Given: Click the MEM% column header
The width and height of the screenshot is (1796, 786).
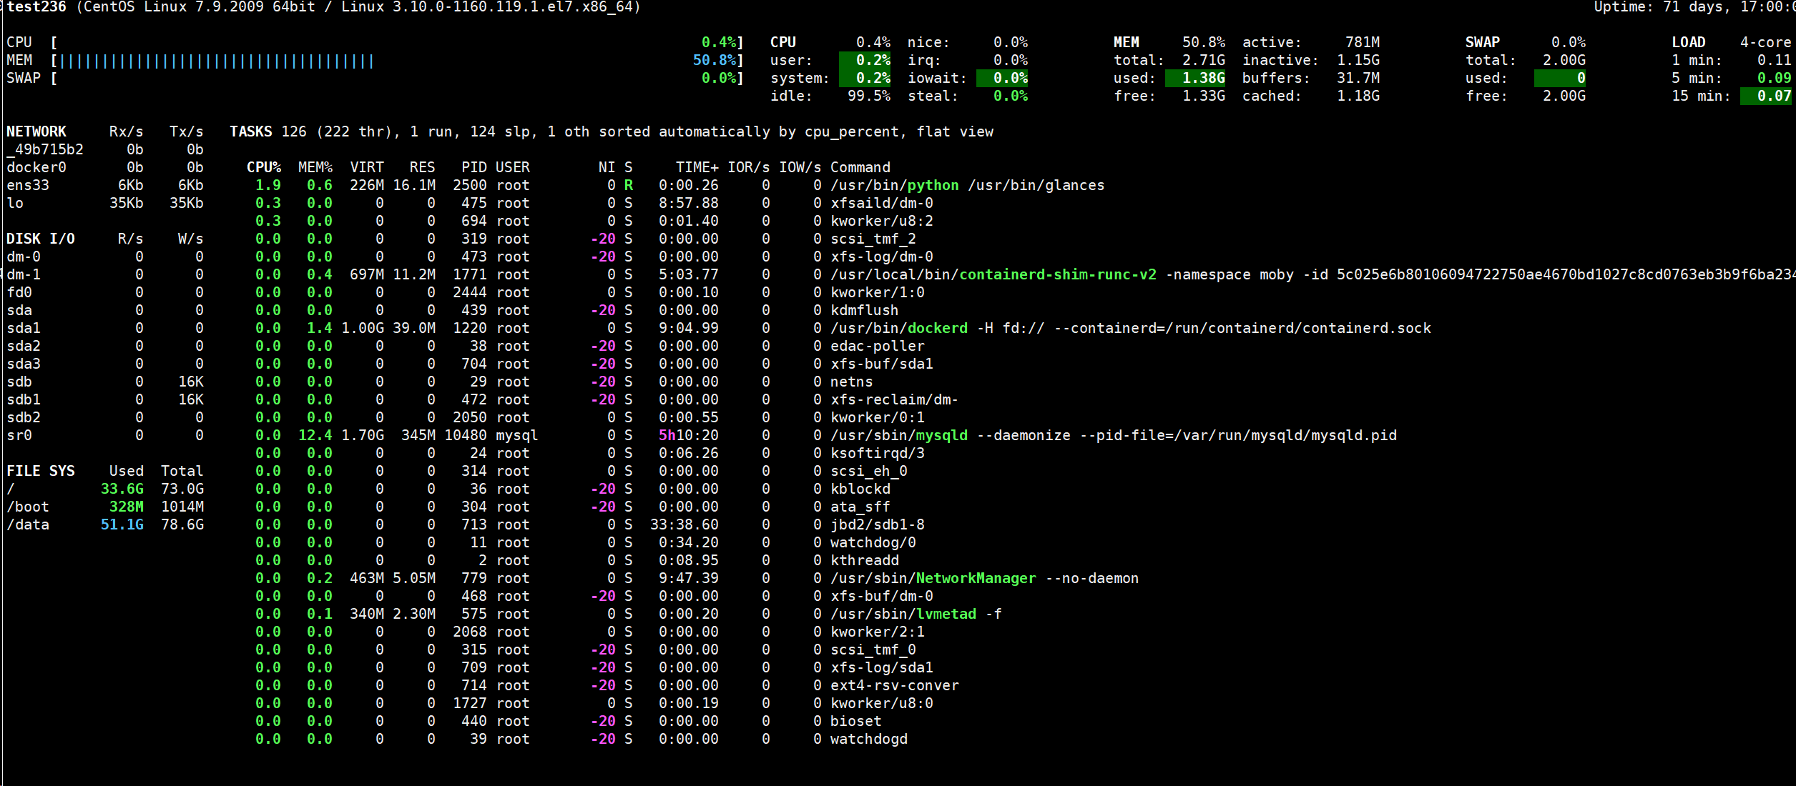Looking at the screenshot, I should point(315,167).
